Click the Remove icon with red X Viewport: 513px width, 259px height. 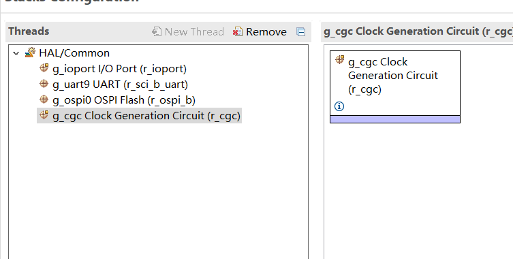pos(238,31)
